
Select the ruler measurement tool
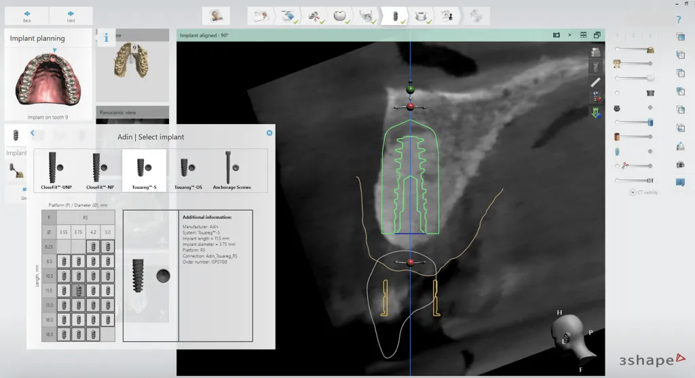[x=596, y=82]
